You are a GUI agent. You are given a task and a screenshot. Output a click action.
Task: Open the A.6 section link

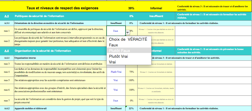click(x=7, y=51)
